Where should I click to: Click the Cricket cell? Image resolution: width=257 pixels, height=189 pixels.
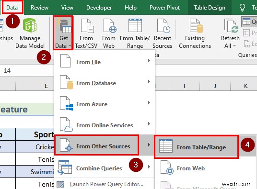35,147
